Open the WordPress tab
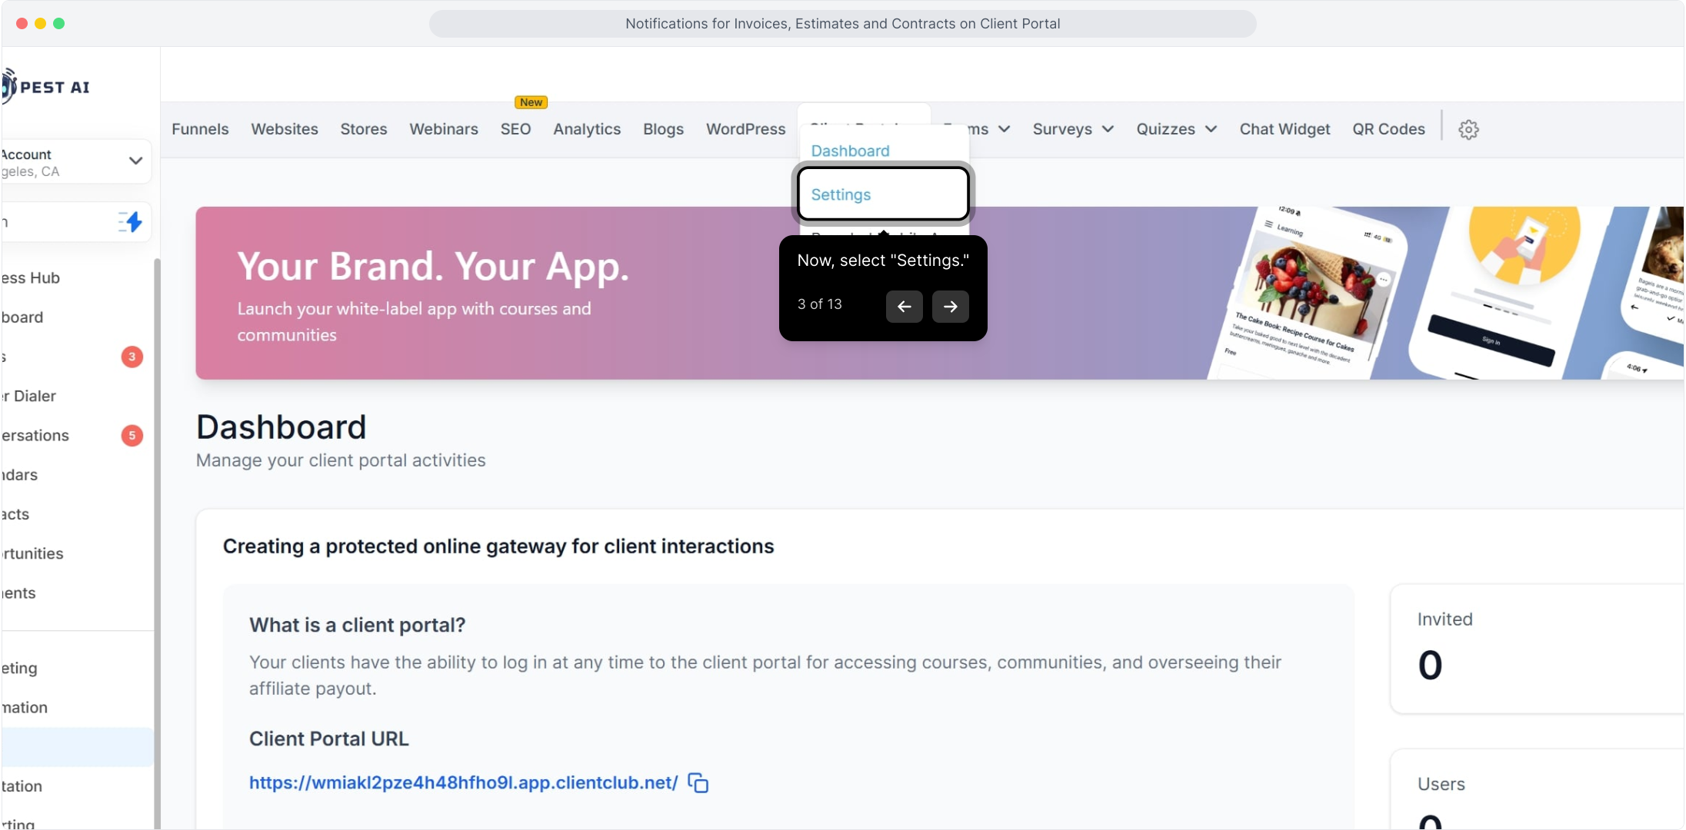This screenshot has width=1686, height=830. (x=746, y=129)
